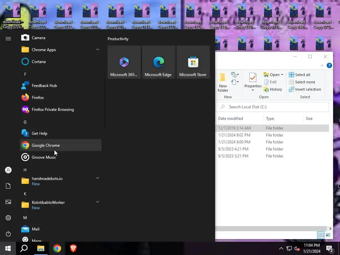Screen dimensions: 340x255
Task: Click the Open button in Explorer ribbon
Action: 272,75
